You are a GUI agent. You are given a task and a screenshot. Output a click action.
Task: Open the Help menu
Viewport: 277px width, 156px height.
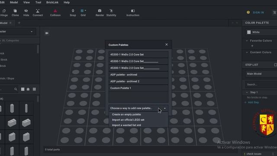pyautogui.click(x=67, y=3)
